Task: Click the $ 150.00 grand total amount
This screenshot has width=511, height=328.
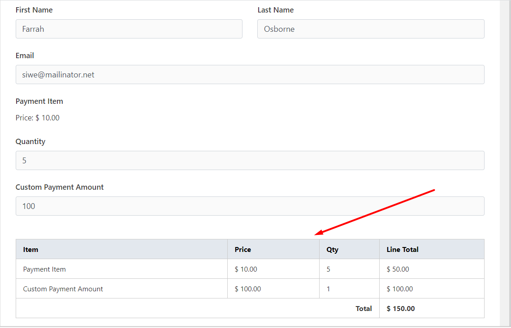Action: (400, 308)
